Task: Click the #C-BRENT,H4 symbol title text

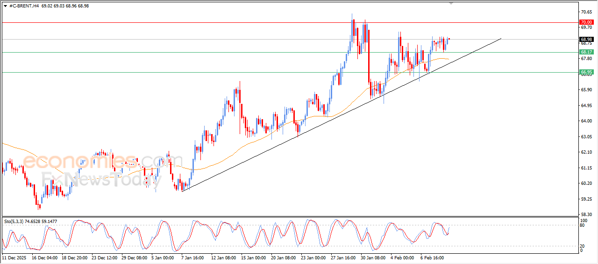Action: click(24, 6)
